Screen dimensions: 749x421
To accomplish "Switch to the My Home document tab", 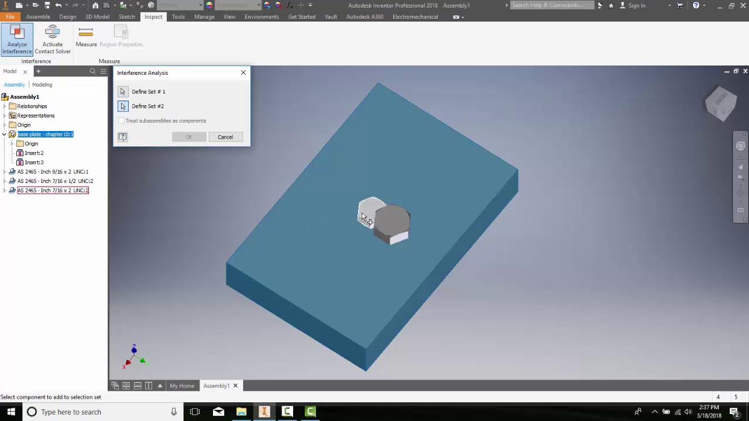I will tap(182, 386).
